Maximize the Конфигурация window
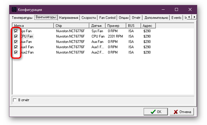This screenshot has width=207, height=125. (177, 10)
